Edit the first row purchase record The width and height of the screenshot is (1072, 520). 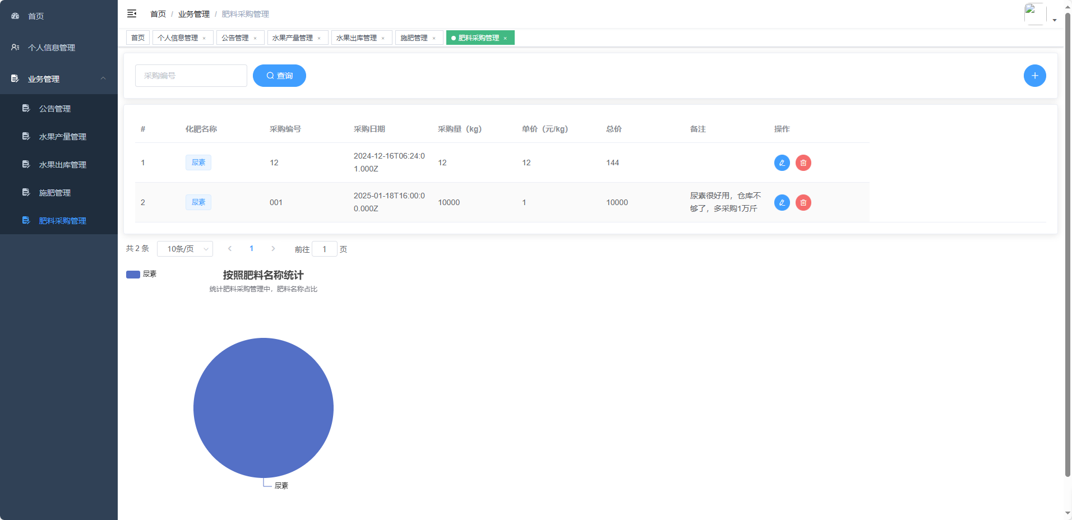pos(782,162)
